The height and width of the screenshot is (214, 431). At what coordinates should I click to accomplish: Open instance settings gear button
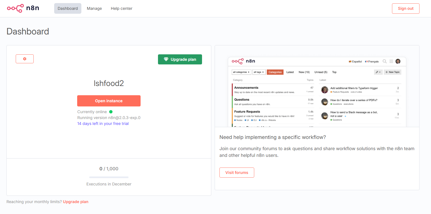tap(25, 59)
